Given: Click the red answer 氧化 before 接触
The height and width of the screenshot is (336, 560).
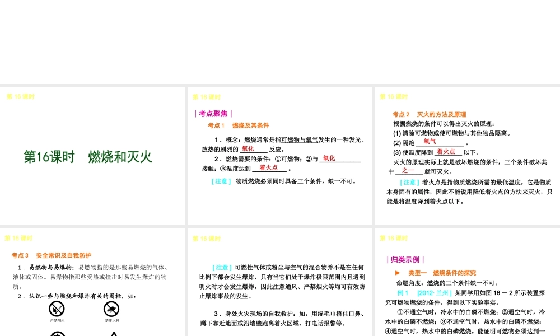Looking at the screenshot, I should coord(329,158).
